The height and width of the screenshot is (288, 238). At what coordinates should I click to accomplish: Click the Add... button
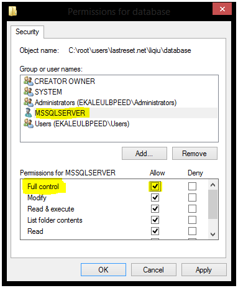(x=144, y=154)
